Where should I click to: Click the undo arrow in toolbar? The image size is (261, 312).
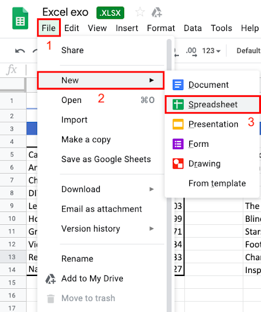[20, 51]
